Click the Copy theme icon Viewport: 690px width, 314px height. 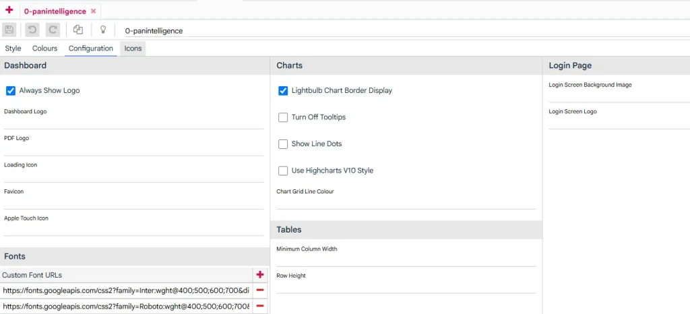(78, 30)
